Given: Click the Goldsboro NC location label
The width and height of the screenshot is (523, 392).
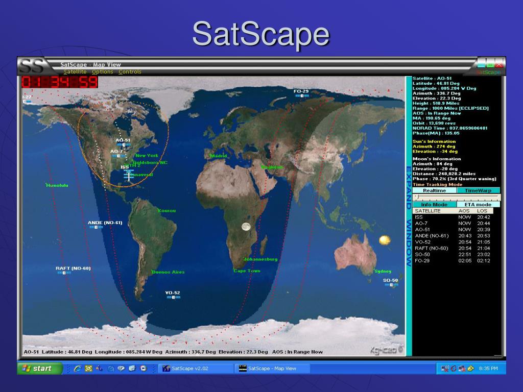Looking at the screenshot, I should (x=151, y=162).
